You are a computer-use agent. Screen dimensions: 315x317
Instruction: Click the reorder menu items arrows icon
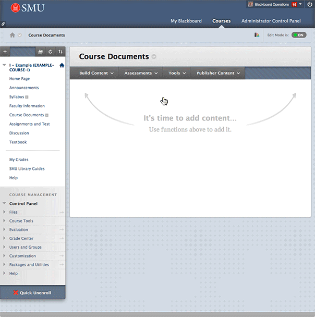pos(60,52)
